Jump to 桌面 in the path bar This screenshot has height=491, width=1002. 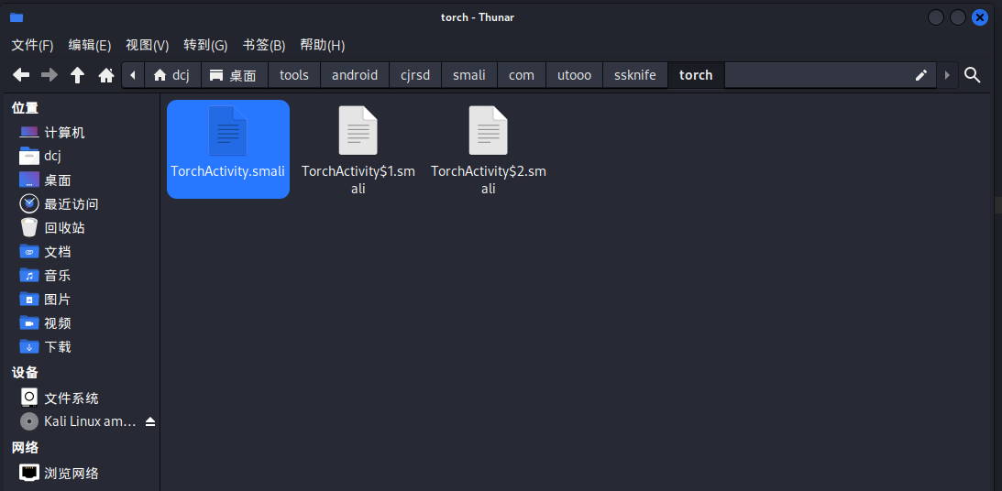tap(235, 75)
